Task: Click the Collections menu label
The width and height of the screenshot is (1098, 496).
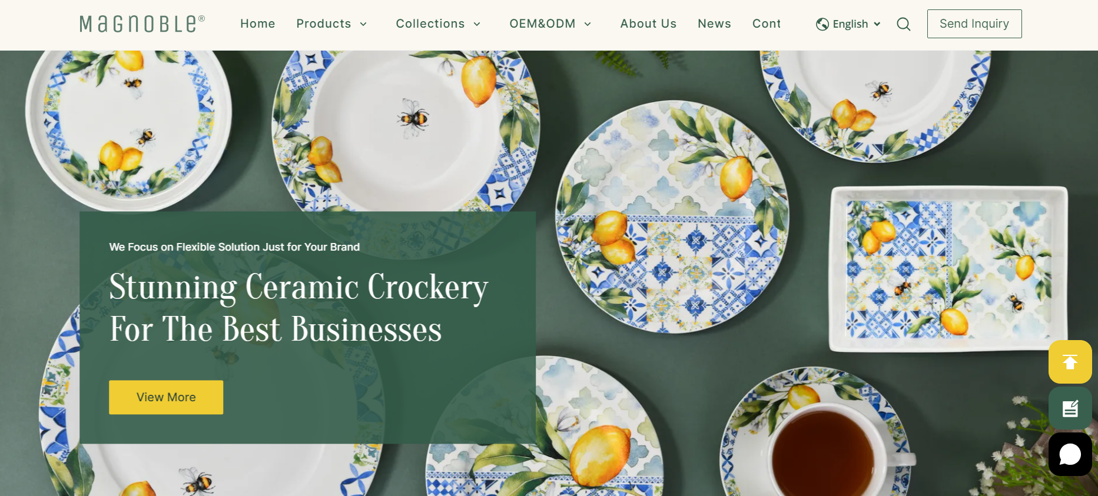Action: [x=430, y=24]
